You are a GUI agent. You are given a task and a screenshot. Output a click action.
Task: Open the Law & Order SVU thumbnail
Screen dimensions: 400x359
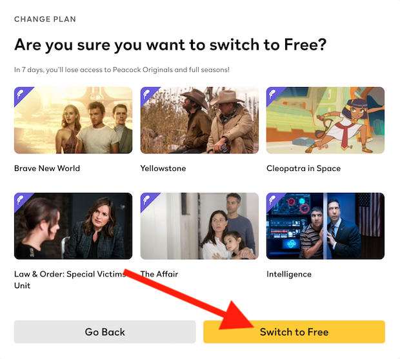(x=73, y=226)
